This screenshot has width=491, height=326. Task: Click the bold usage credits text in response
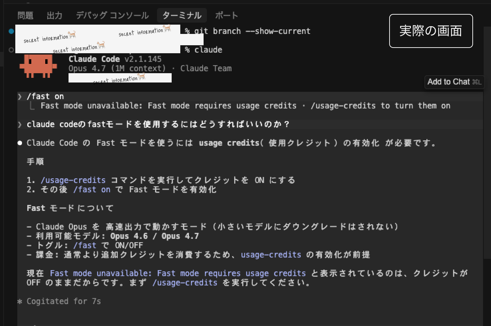click(x=229, y=143)
